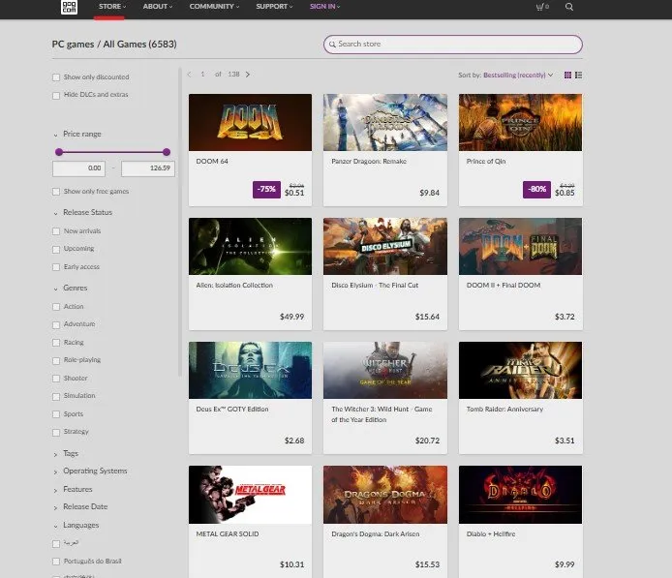Click the -75% discount badge on DOOM 64
Image resolution: width=672 pixels, height=578 pixels.
(266, 190)
